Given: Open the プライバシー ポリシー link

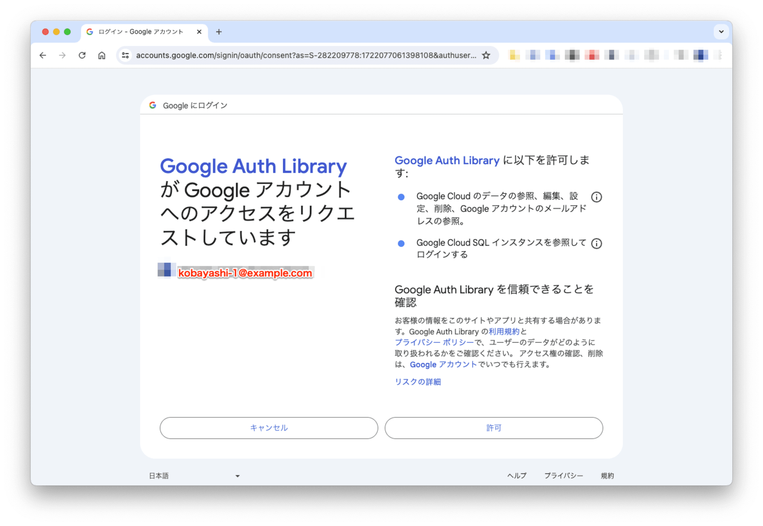Looking at the screenshot, I should click(434, 342).
